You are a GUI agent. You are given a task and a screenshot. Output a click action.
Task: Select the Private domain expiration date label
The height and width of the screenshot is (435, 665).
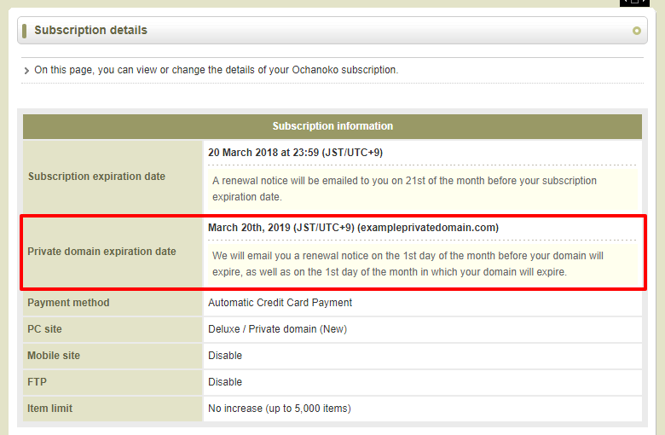tap(101, 252)
